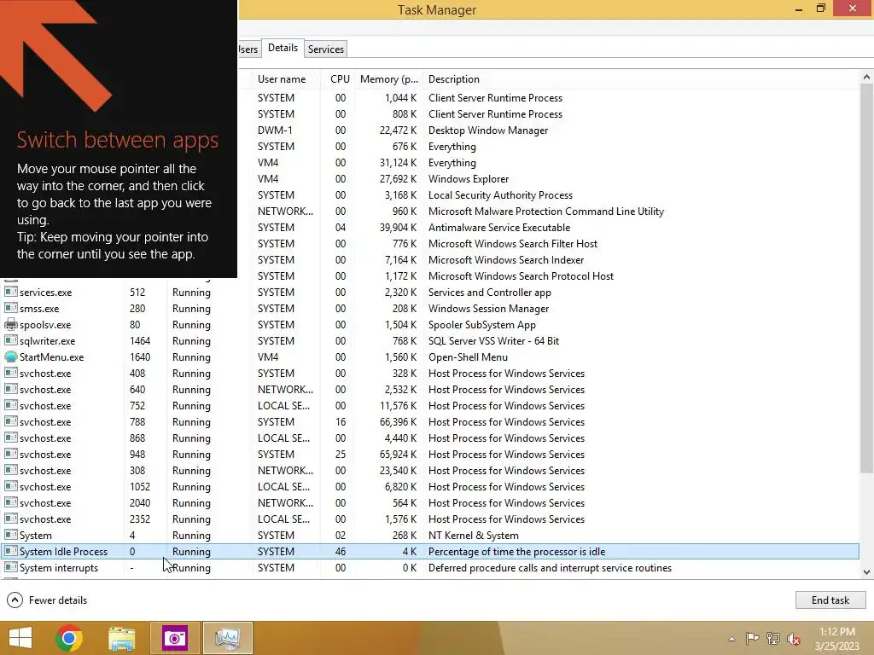This screenshot has height=655, width=874.
Task: Collapse view with Fewer details
Action: [47, 600]
